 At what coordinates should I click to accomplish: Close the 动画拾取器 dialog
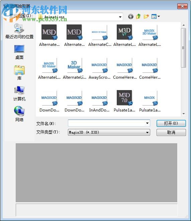tap(182, 6)
